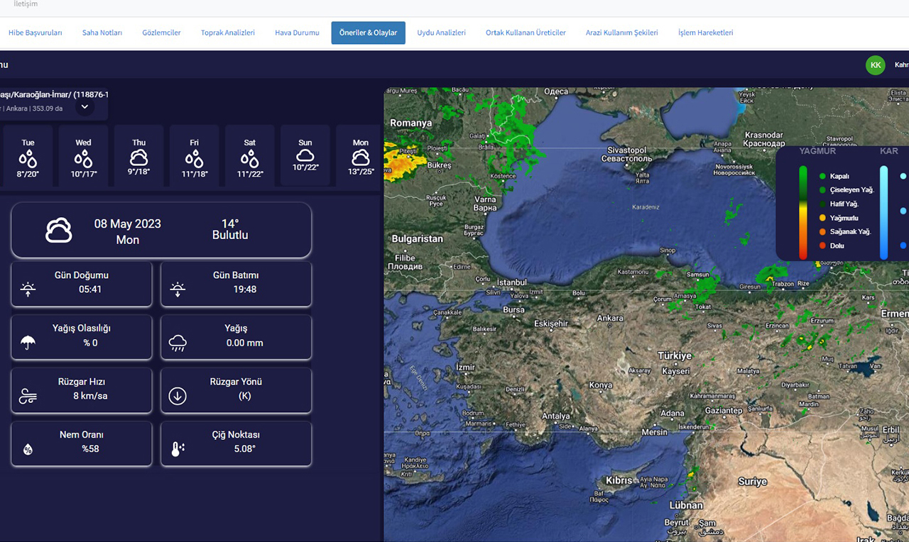This screenshot has width=909, height=542.
Task: Open Arazi Kullanım Şekilleri tab
Action: point(621,33)
